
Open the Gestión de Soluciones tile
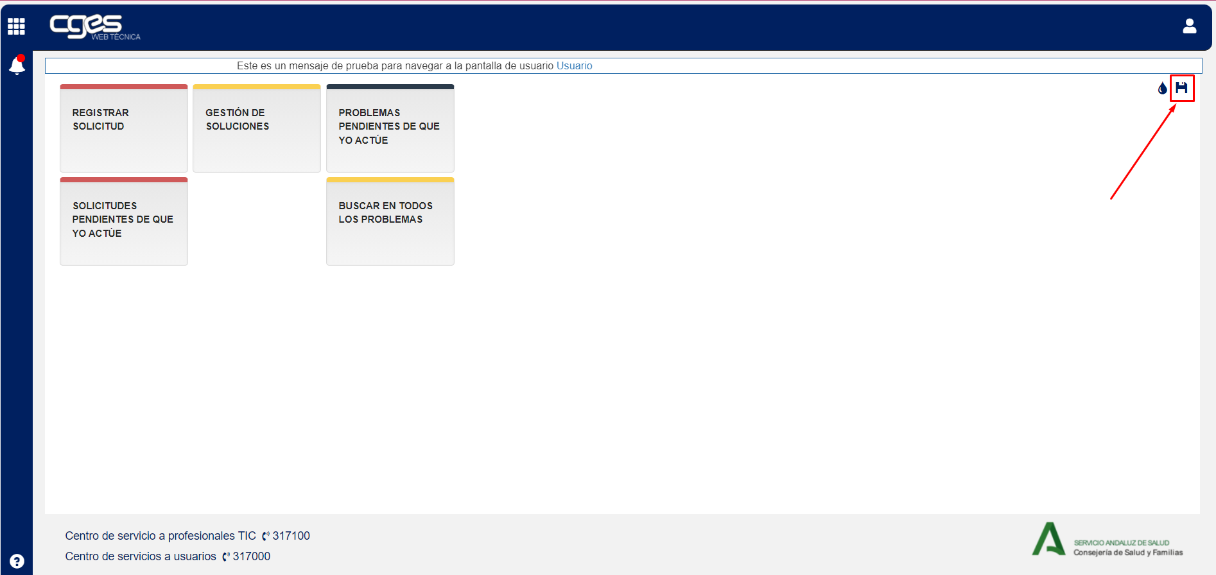click(257, 128)
